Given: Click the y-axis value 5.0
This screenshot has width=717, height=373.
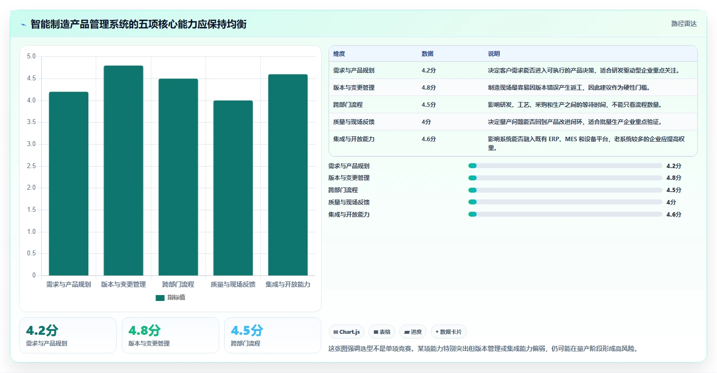Looking at the screenshot, I should 31,56.
